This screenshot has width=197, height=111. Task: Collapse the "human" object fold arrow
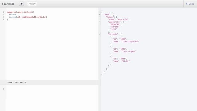pos(100,17)
